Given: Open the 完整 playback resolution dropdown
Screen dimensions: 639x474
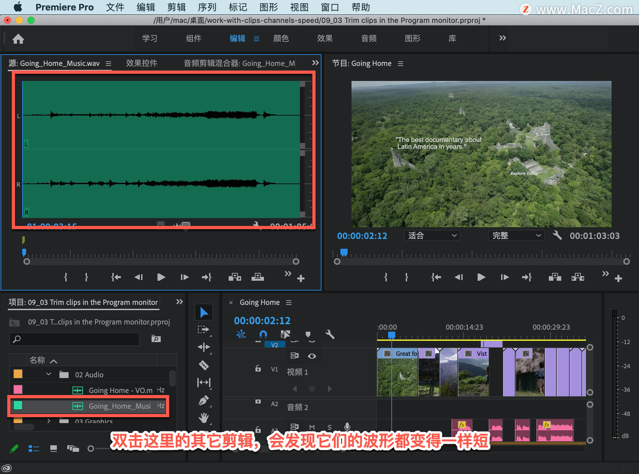Looking at the screenshot, I should [516, 236].
